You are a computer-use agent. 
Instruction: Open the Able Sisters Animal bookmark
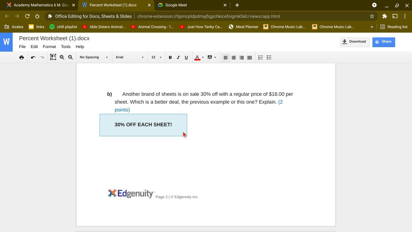(x=104, y=27)
